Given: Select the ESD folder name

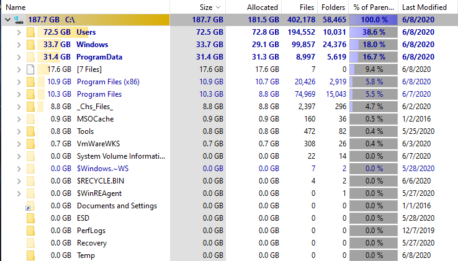Looking at the screenshot, I should click(83, 218).
